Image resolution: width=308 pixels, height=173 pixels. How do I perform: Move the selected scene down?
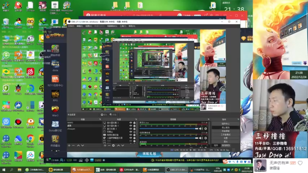coord(82,146)
